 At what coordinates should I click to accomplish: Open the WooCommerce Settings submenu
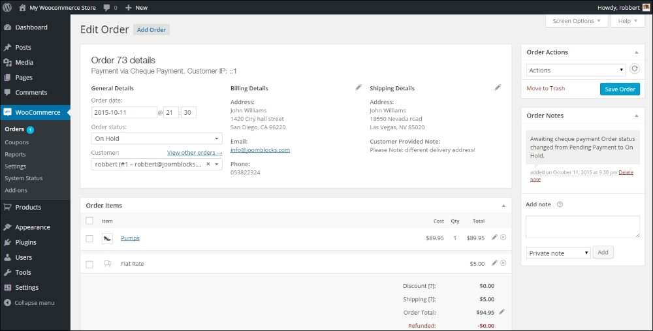coord(16,166)
